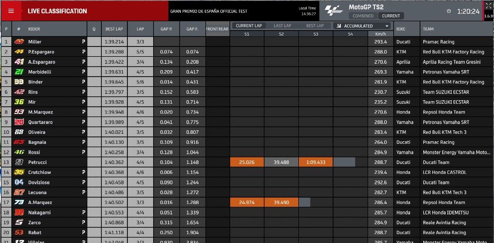Select the LAST LAP tab

282,26
